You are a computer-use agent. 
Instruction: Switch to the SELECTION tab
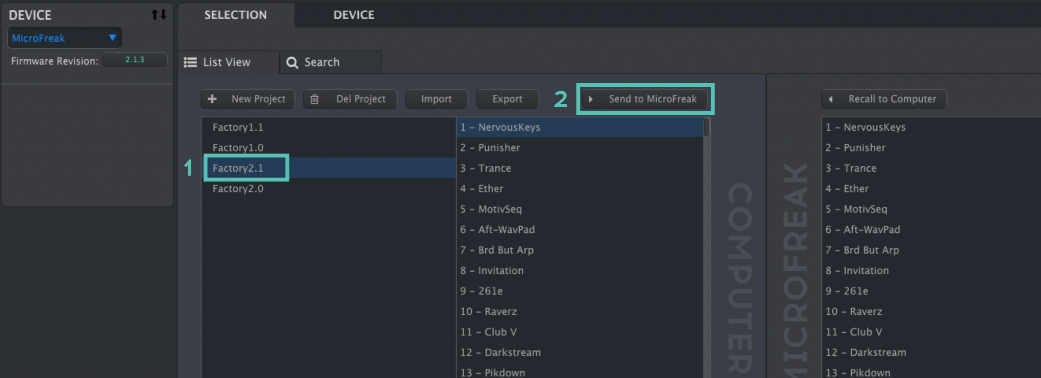235,15
